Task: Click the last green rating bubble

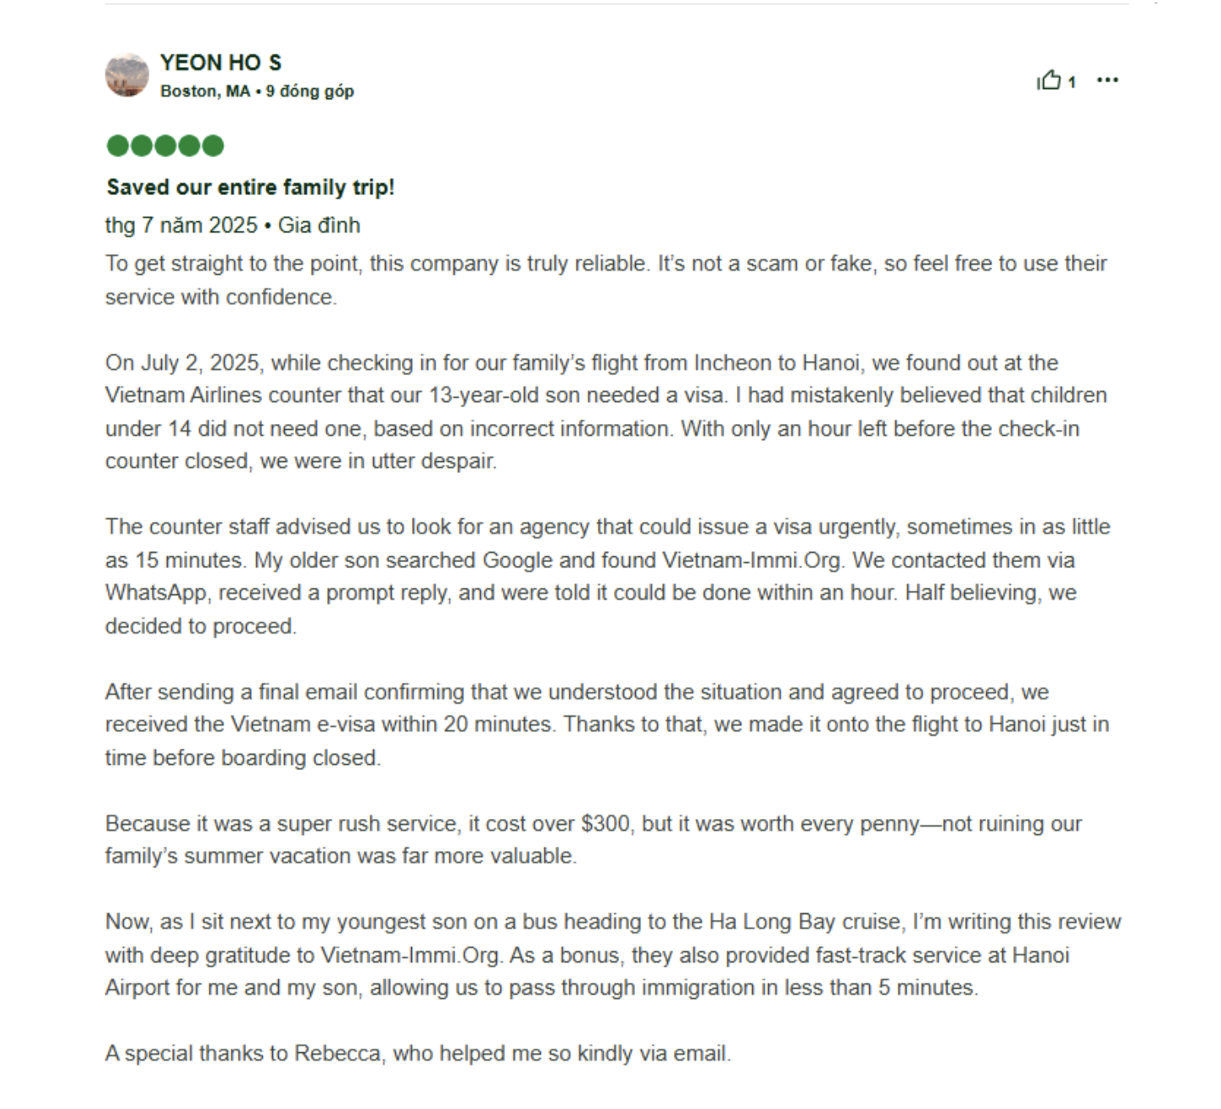Action: [x=213, y=146]
